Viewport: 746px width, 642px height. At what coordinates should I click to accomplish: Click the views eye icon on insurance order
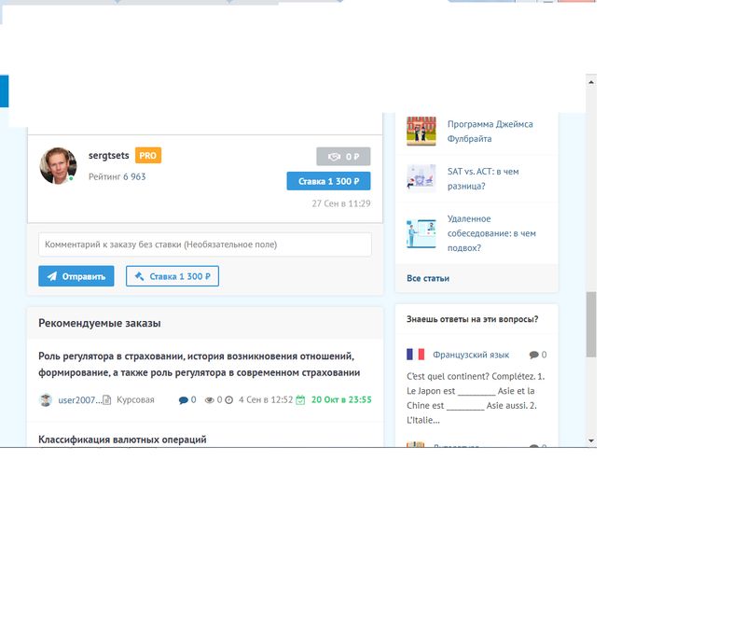point(209,400)
